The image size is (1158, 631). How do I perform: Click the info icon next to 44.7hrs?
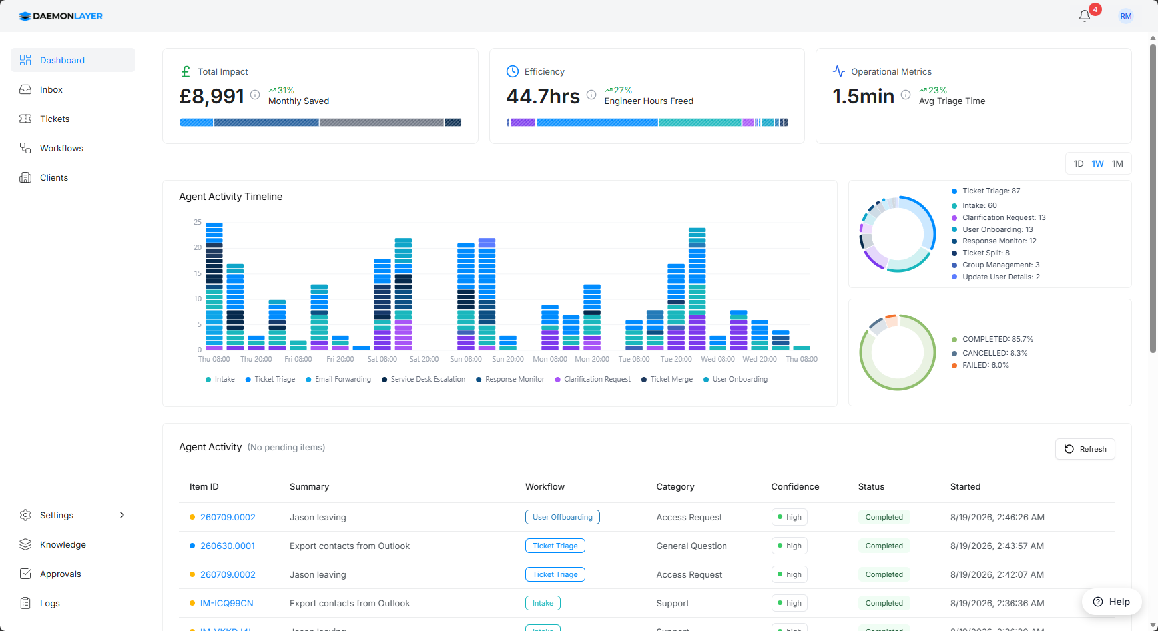click(591, 95)
